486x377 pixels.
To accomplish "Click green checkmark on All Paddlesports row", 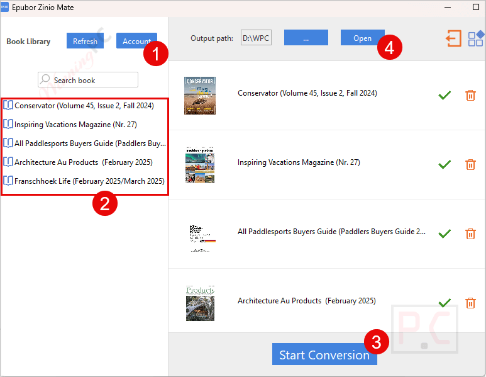I will click(x=445, y=234).
